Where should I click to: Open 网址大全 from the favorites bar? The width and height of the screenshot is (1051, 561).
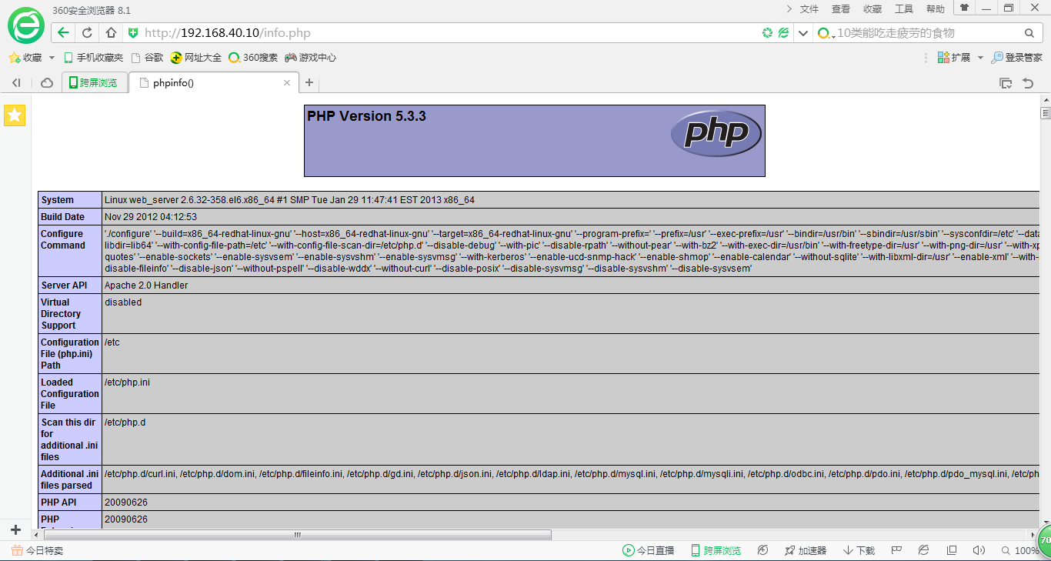[195, 56]
